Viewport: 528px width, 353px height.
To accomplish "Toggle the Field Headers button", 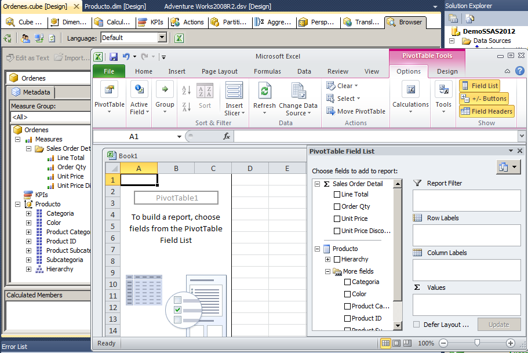I will [487, 111].
